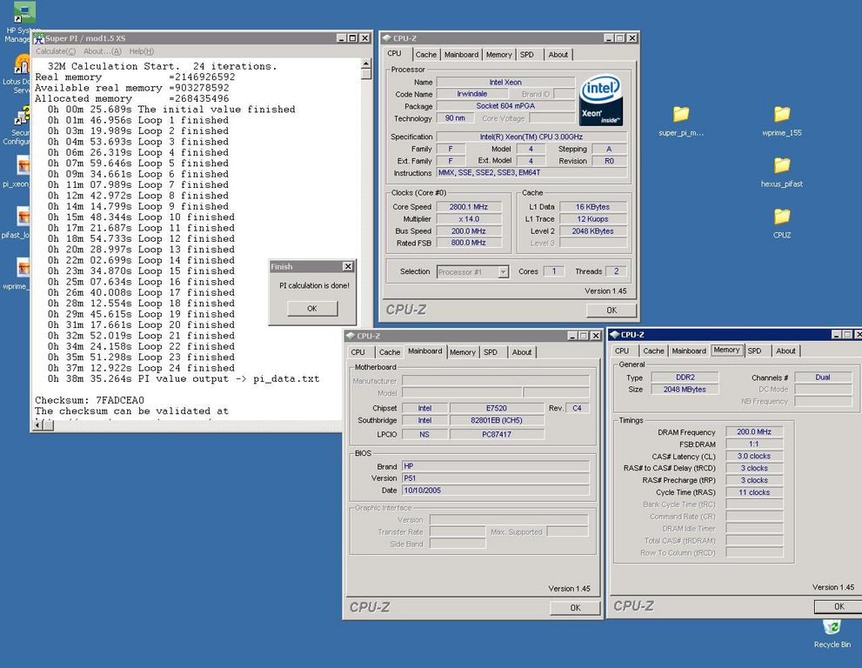Image resolution: width=862 pixels, height=668 pixels.
Task: Select Cache tab in the Memory CPU-Z window
Action: [653, 351]
